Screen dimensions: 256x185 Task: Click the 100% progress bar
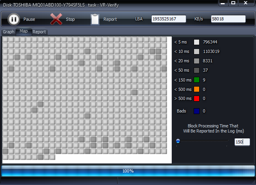[128, 171]
